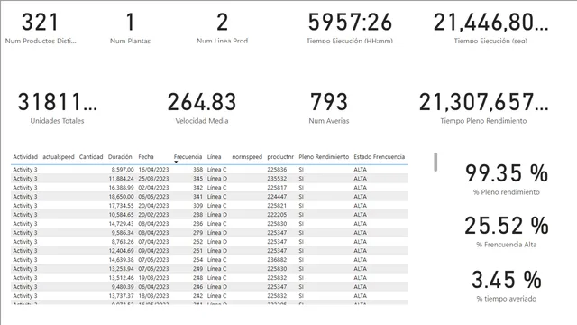The width and height of the screenshot is (577, 325).
Task: Click frequency cell 309
Action: (x=198, y=206)
